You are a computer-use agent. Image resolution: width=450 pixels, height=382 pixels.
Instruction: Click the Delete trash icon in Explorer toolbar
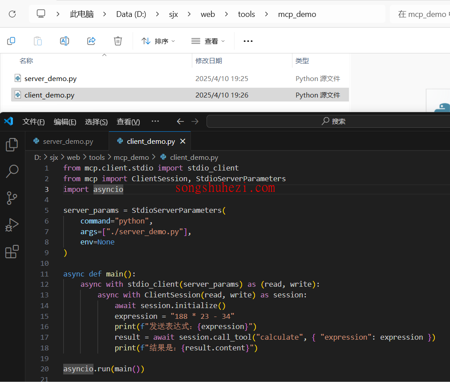[x=118, y=41]
